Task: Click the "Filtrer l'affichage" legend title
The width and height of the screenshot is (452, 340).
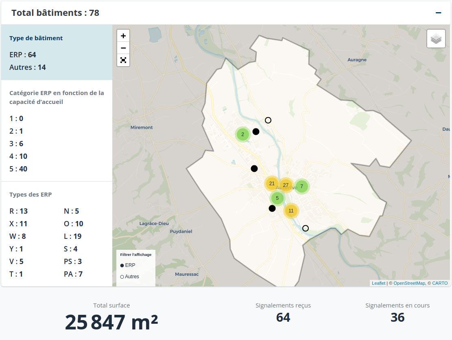Action: [136, 255]
